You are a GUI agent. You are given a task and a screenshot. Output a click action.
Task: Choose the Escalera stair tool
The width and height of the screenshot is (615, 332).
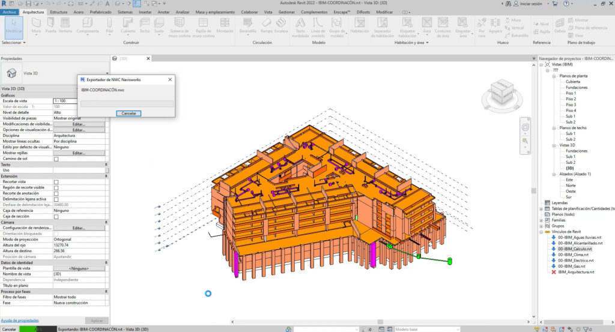coord(280,26)
